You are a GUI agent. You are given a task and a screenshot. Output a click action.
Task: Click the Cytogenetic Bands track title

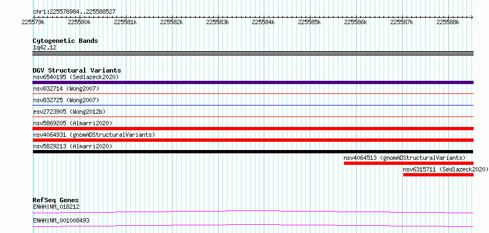click(65, 41)
